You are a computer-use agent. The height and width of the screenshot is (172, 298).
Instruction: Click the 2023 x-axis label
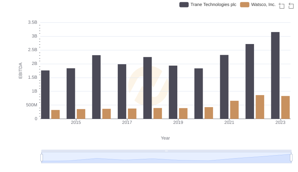[280, 122]
